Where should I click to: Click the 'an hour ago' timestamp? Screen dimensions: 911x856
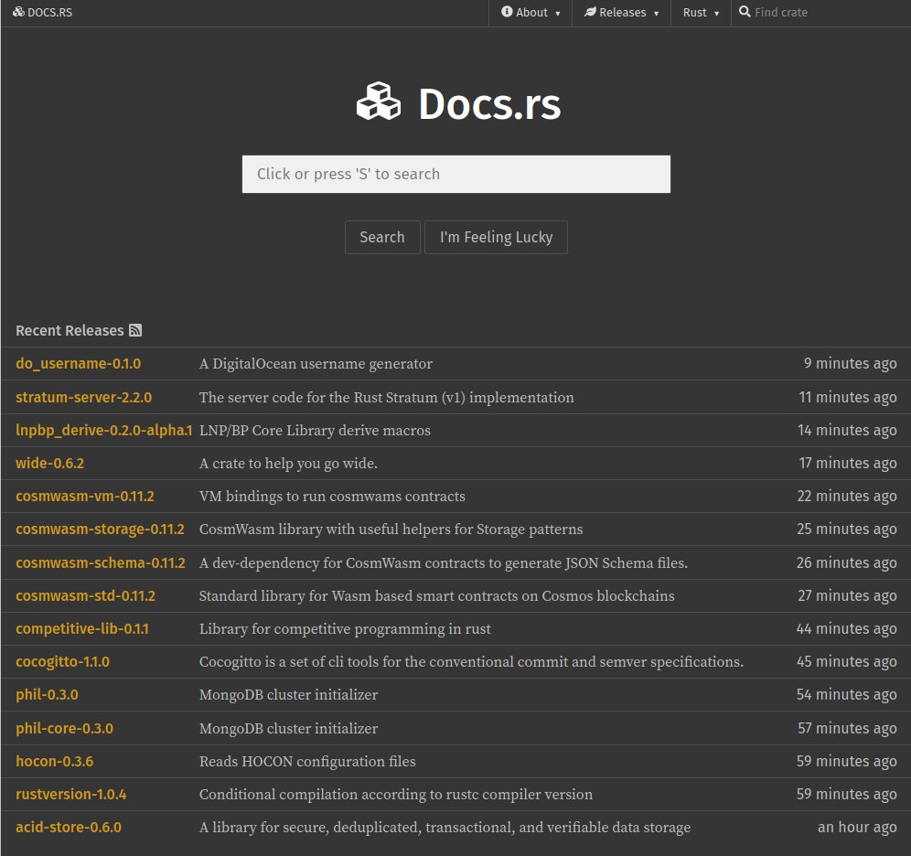click(x=857, y=828)
